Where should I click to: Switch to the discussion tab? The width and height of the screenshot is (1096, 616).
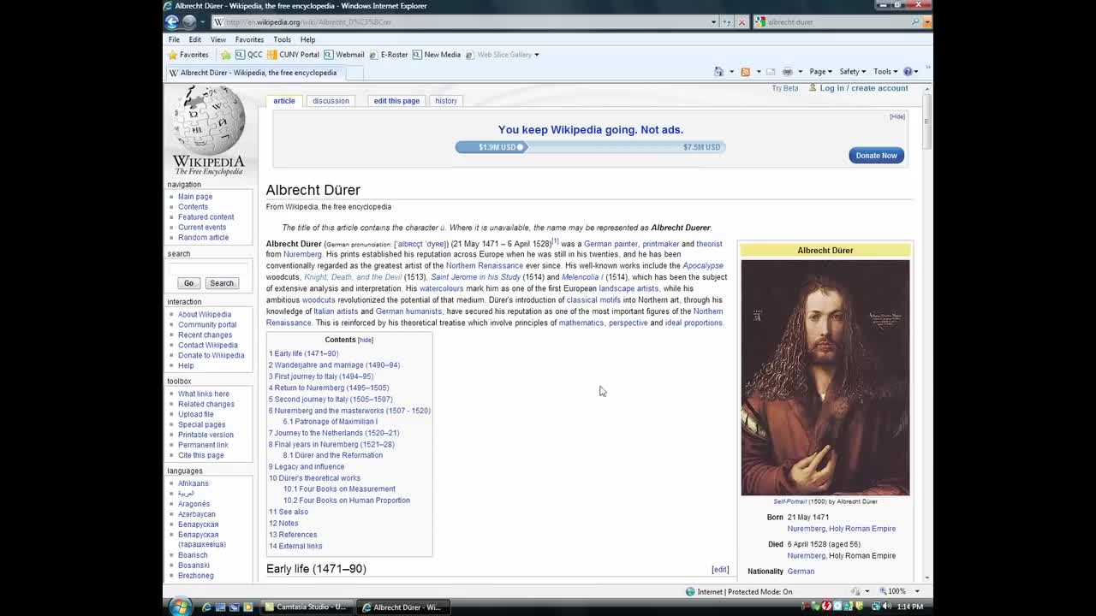[x=331, y=101]
